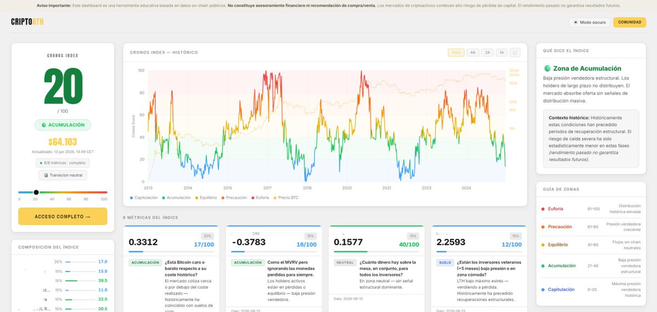657x312 pixels.
Task: Click the Zona de Acumulación heading
Action: (x=587, y=68)
